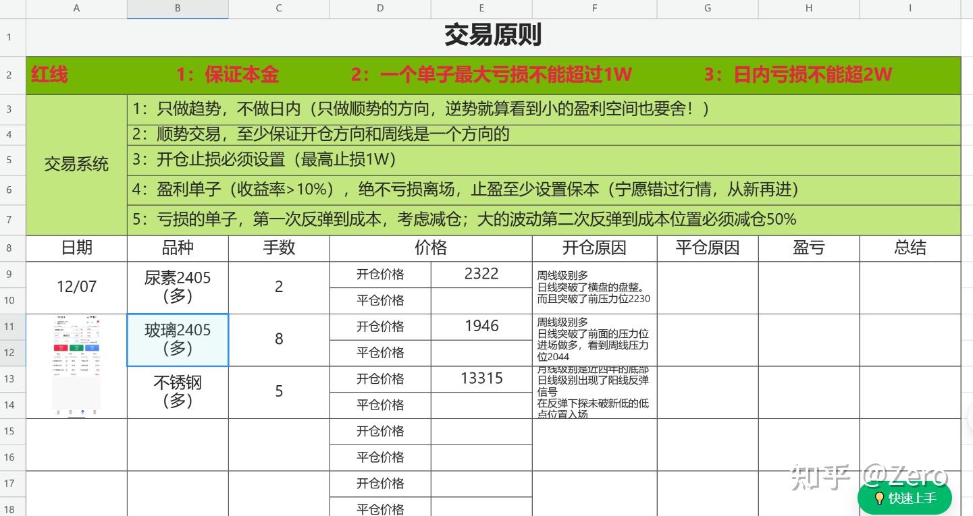Viewport: 973px width, 516px height.
Task: Select column C header
Action: 279,9
